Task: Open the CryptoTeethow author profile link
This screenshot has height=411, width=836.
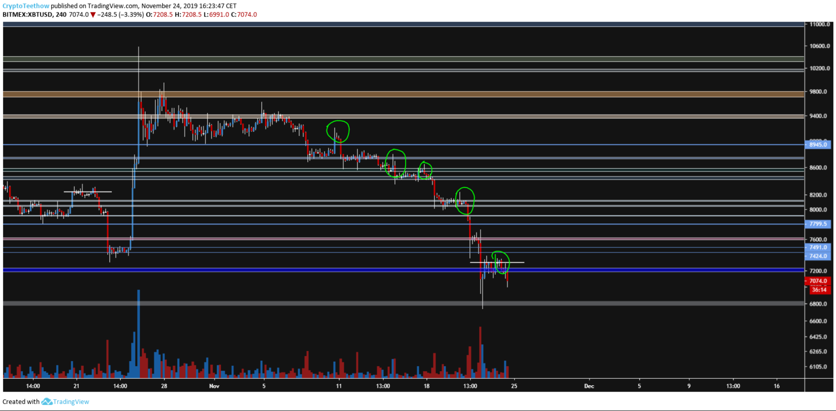Action: (x=26, y=6)
